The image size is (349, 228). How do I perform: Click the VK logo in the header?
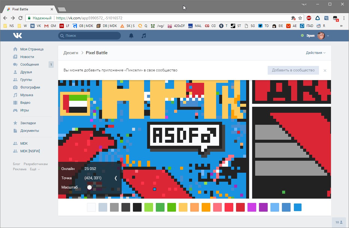coord(17,35)
